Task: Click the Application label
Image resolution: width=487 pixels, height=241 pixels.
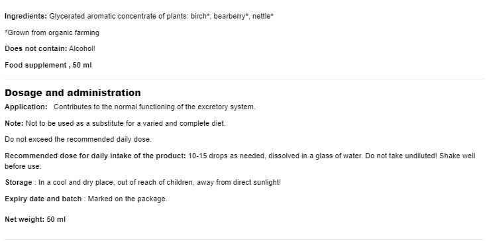Action: pyautogui.click(x=26, y=107)
